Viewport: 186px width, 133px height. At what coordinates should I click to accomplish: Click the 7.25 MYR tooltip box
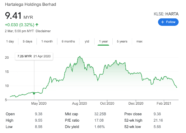coord(34,56)
